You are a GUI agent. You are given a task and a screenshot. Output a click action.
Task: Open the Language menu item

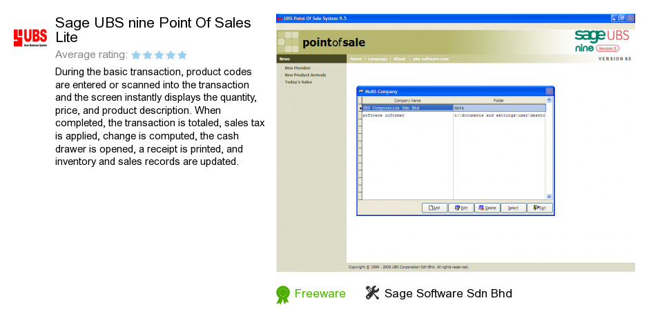[x=378, y=59]
